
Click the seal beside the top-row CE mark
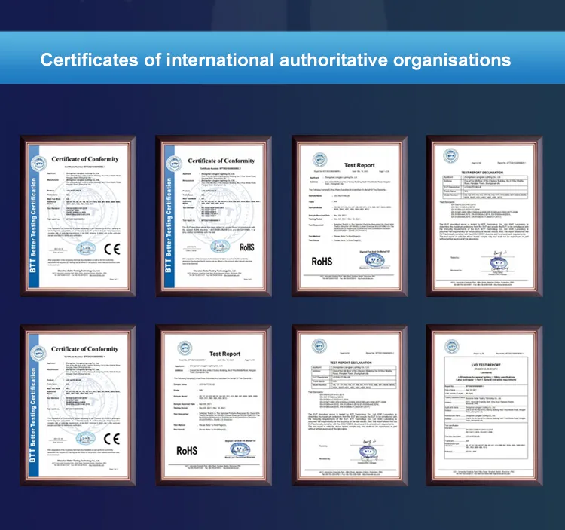tap(86, 249)
